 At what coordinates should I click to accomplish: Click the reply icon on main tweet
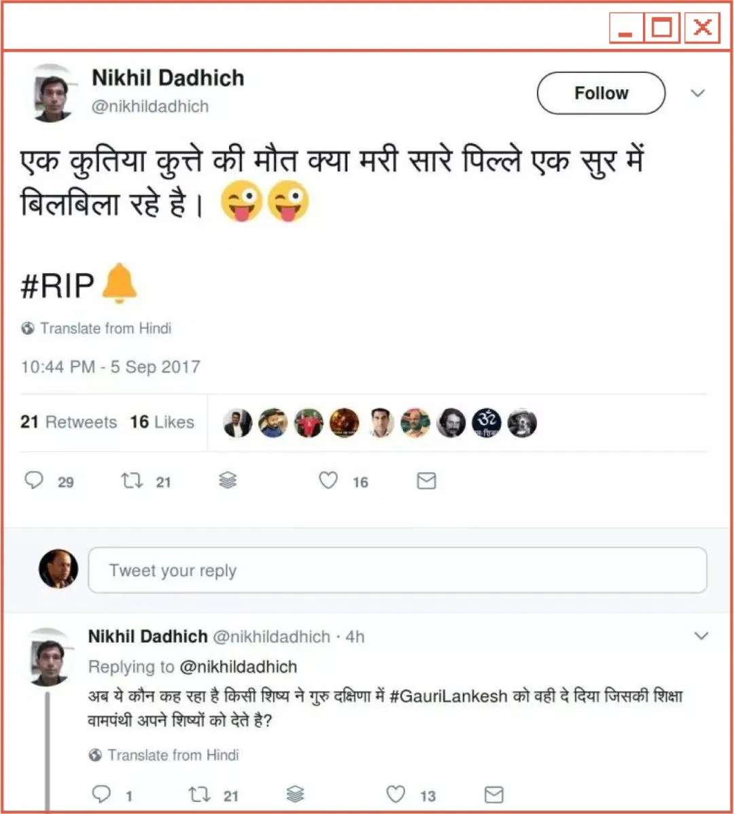pyautogui.click(x=34, y=480)
